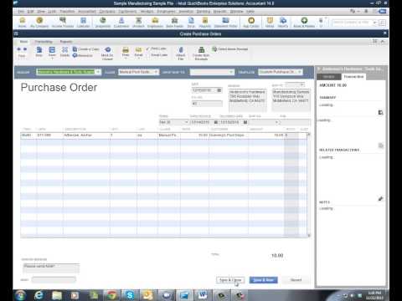This screenshot has height=301, width=402.
Task: Open the Reports icon in the icon bar
Action: [205, 22]
